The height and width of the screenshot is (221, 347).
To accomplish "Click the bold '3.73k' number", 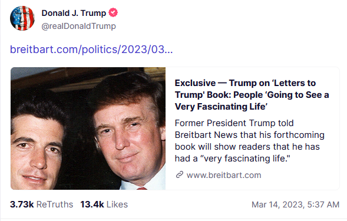I will click(22, 204).
